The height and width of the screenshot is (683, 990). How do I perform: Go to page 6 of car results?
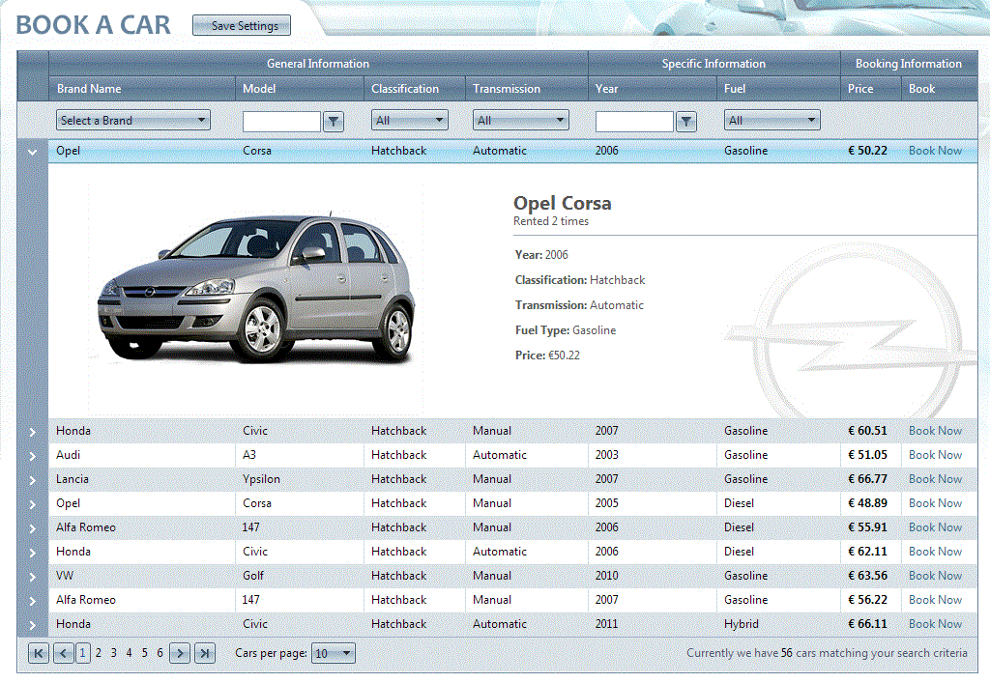[x=160, y=653]
